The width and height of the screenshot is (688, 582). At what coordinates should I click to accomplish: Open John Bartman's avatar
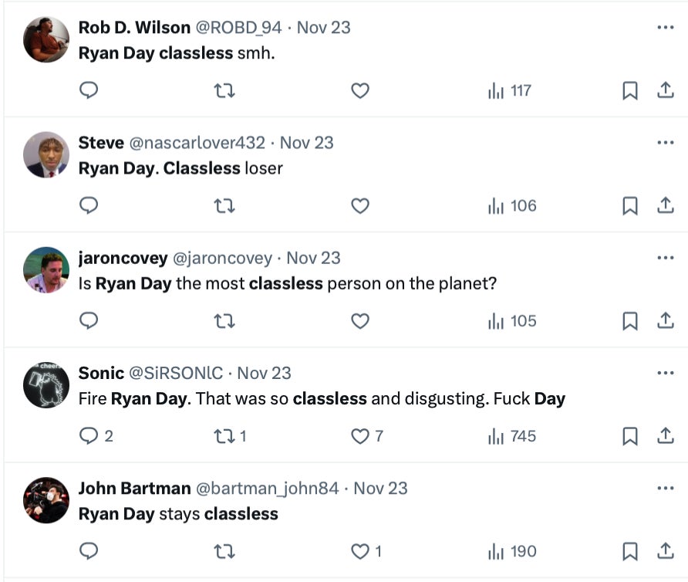(x=46, y=499)
